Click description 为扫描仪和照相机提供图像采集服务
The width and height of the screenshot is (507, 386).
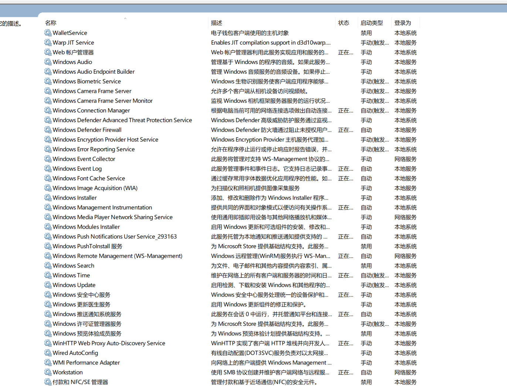coord(255,188)
